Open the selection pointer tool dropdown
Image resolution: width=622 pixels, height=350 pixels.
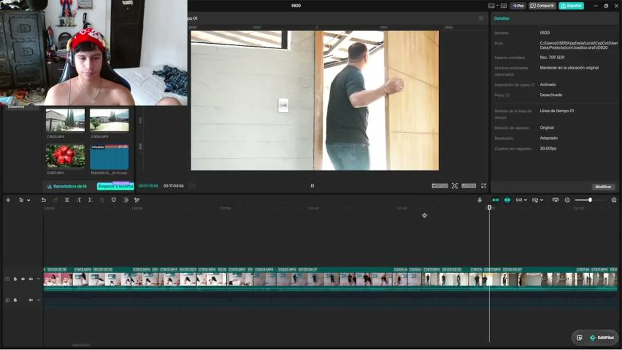(28, 200)
